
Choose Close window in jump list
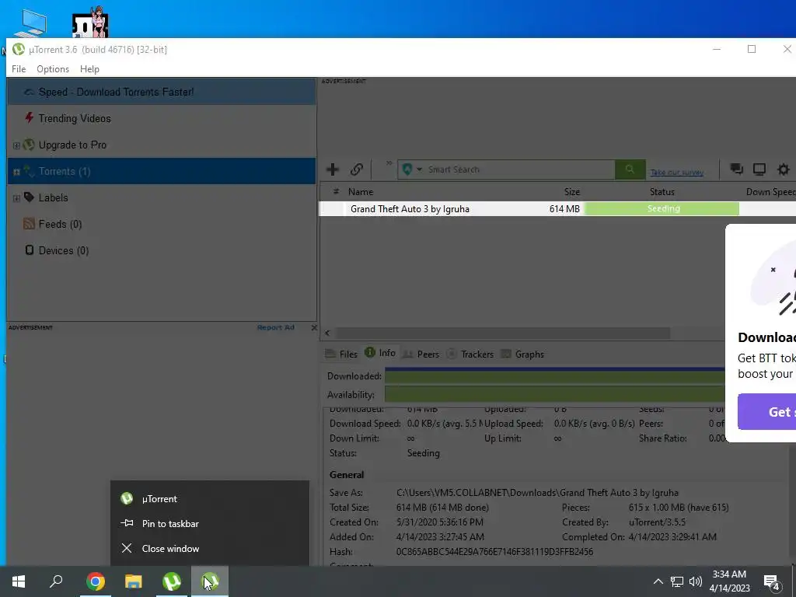click(x=210, y=548)
